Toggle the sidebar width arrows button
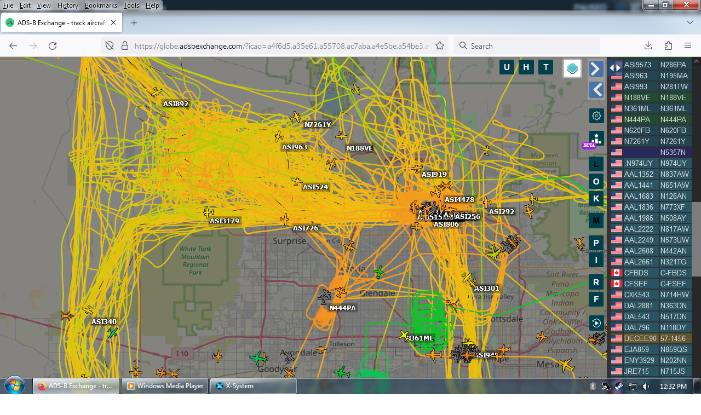This screenshot has width=701, height=415. pos(615,68)
